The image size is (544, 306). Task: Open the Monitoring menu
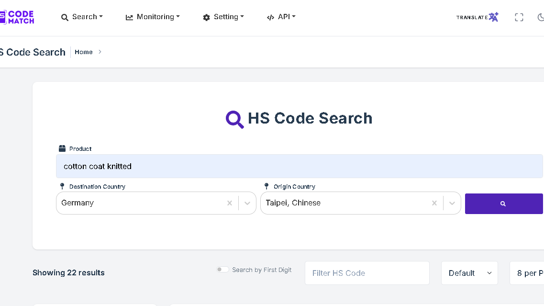click(153, 17)
